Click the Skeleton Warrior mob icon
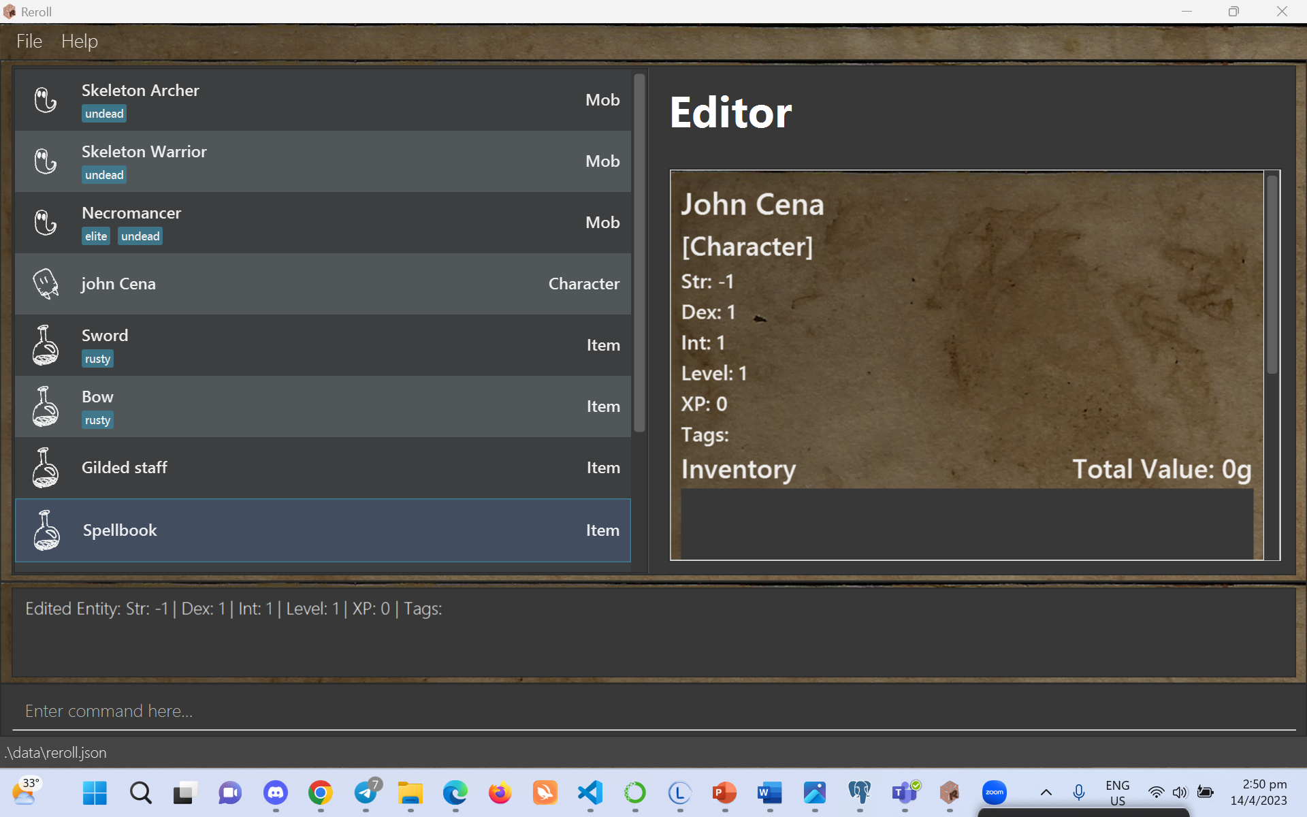1307x817 pixels. coord(46,161)
